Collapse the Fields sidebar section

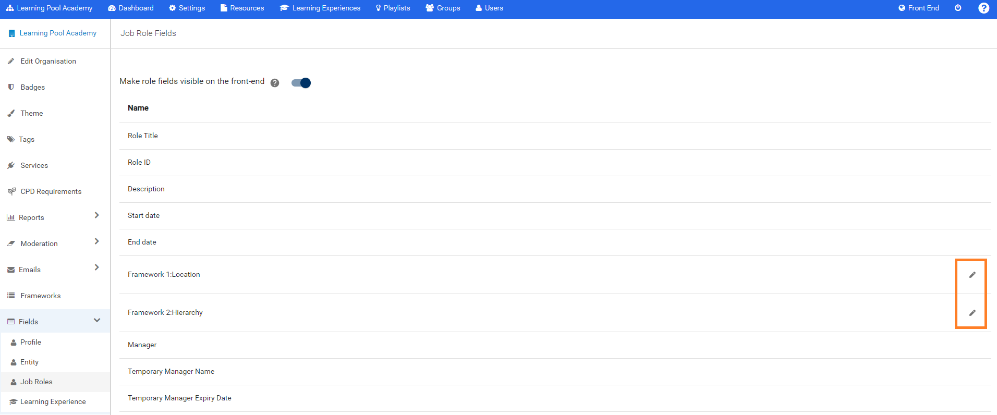[x=96, y=321]
